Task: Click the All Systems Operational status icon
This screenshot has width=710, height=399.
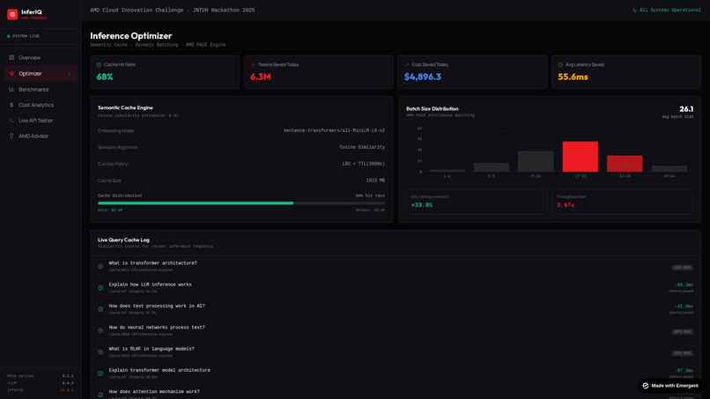Action: point(634,10)
